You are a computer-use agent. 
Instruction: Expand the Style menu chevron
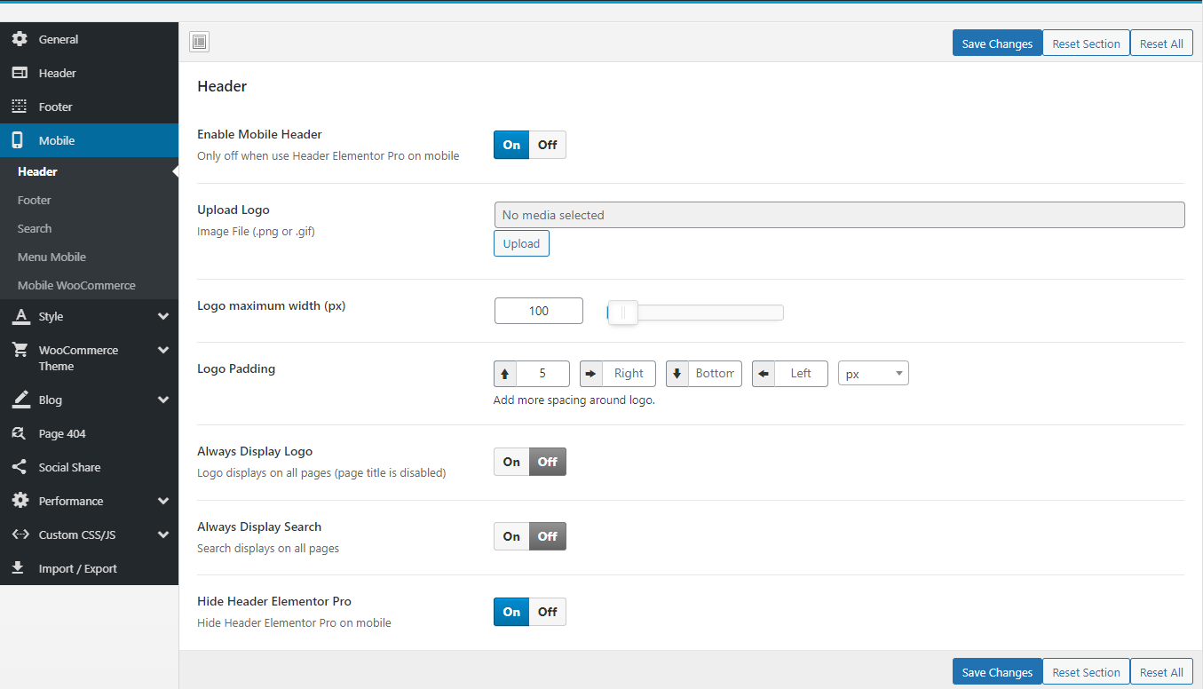click(x=162, y=316)
